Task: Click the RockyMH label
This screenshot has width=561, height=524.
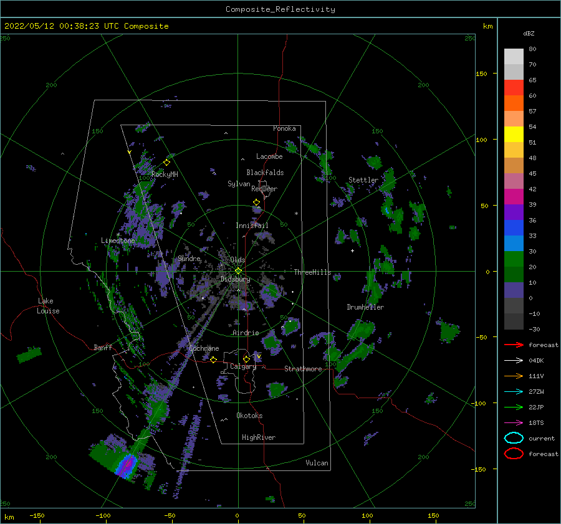Action: pos(165,174)
